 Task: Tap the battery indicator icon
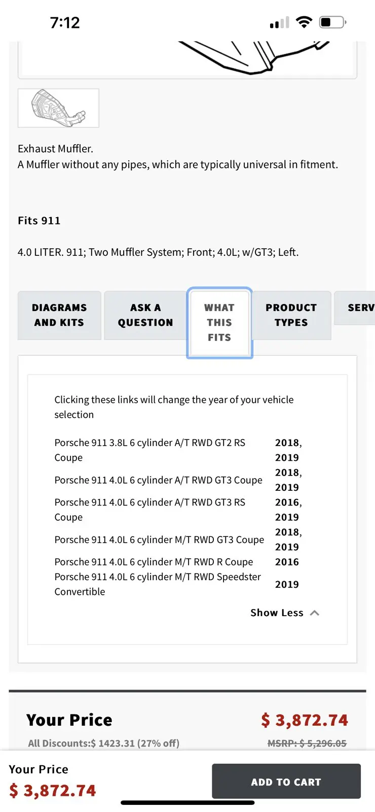(332, 22)
